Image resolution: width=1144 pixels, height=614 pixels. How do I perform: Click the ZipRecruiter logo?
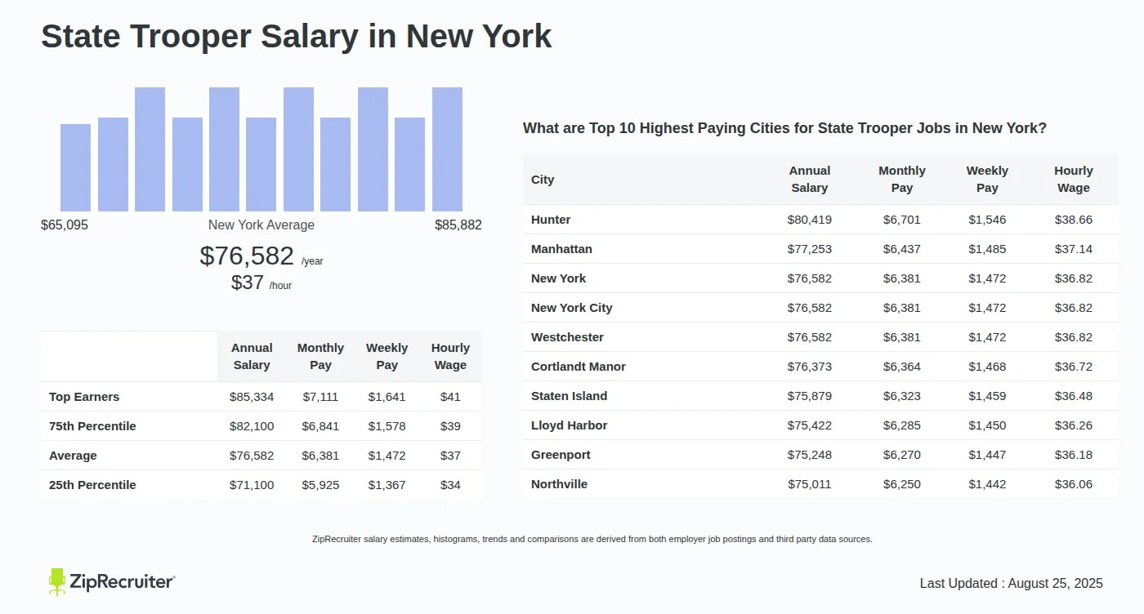coord(111,581)
